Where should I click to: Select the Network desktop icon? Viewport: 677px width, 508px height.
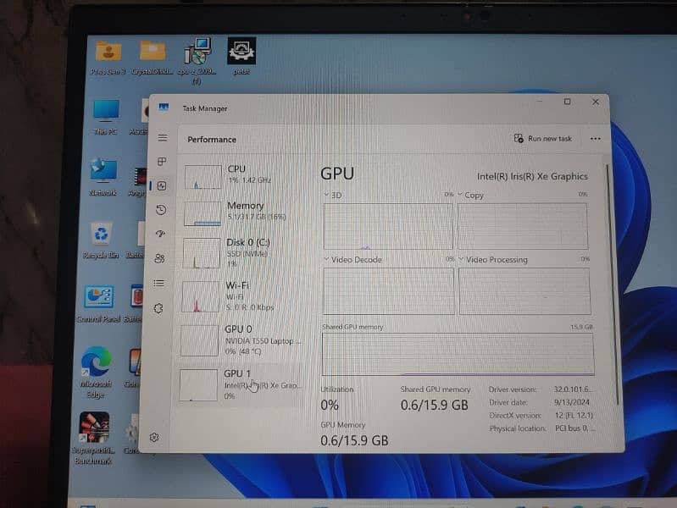click(103, 177)
